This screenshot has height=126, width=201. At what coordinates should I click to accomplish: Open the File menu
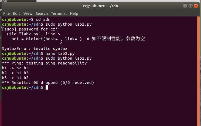click(x=6, y=13)
